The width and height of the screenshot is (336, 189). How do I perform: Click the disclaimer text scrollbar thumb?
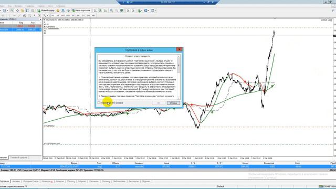178,65
